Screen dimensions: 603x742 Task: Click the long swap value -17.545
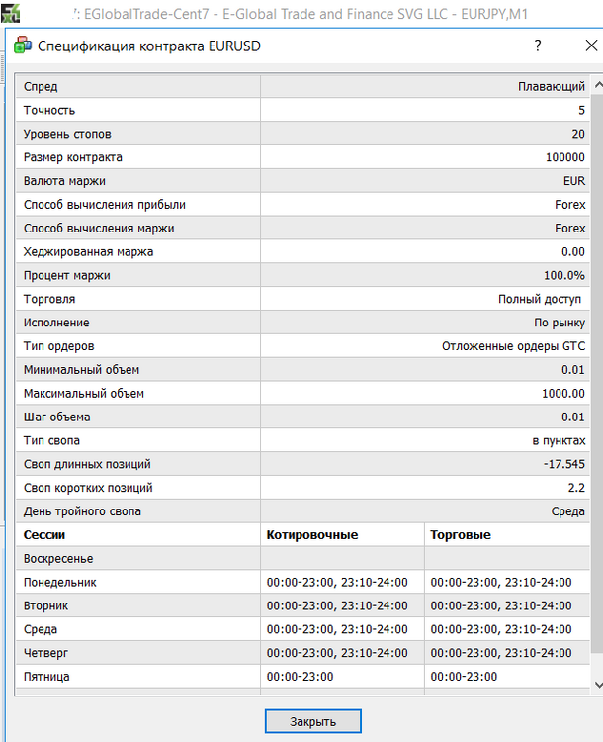tap(564, 464)
